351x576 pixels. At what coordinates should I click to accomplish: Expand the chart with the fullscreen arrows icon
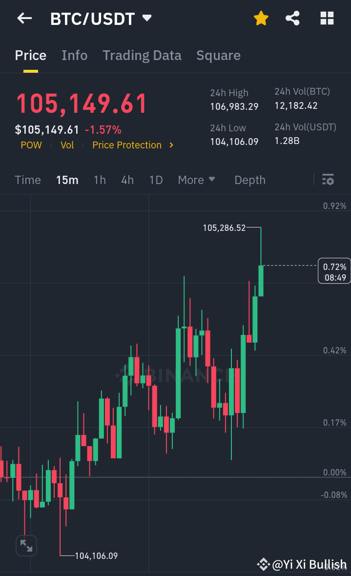click(26, 546)
